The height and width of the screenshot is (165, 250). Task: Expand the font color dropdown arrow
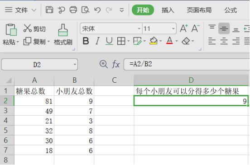click(177, 41)
